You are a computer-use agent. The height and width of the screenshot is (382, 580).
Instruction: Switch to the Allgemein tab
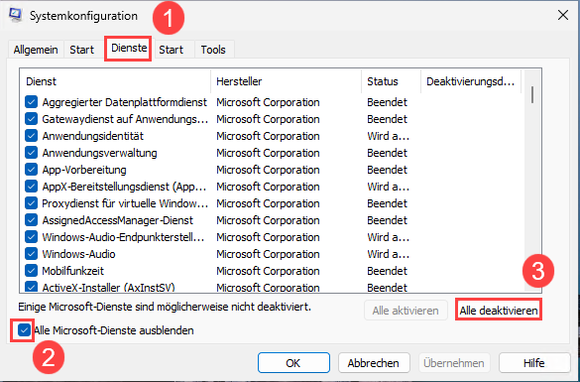(x=36, y=50)
